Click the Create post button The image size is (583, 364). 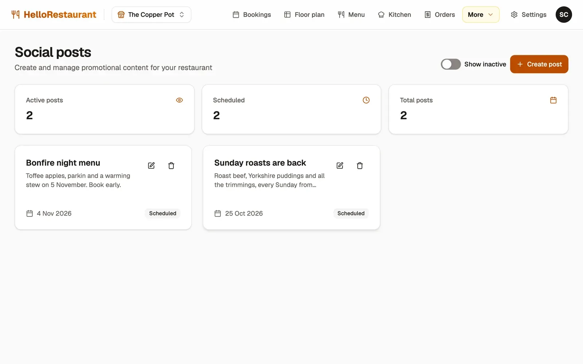click(539, 64)
